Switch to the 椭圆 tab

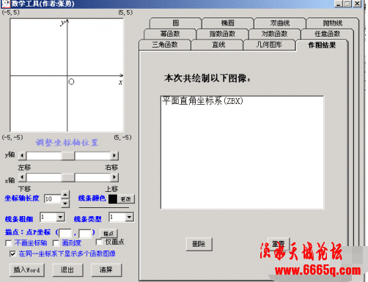(x=228, y=23)
